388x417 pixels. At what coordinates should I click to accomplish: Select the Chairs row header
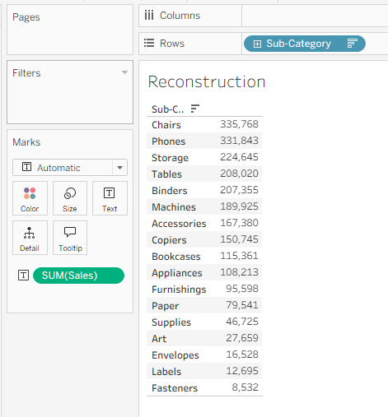[166, 125]
